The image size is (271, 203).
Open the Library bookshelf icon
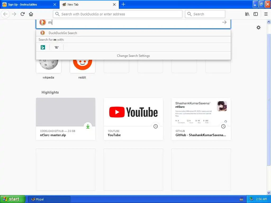[x=247, y=14]
